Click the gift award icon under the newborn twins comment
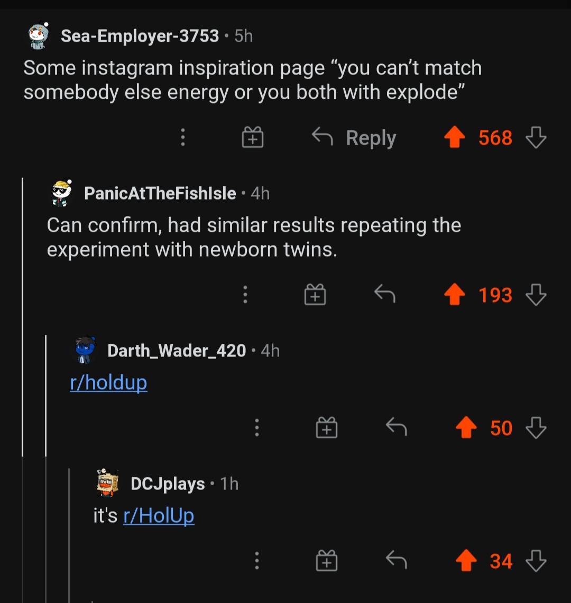 click(315, 294)
